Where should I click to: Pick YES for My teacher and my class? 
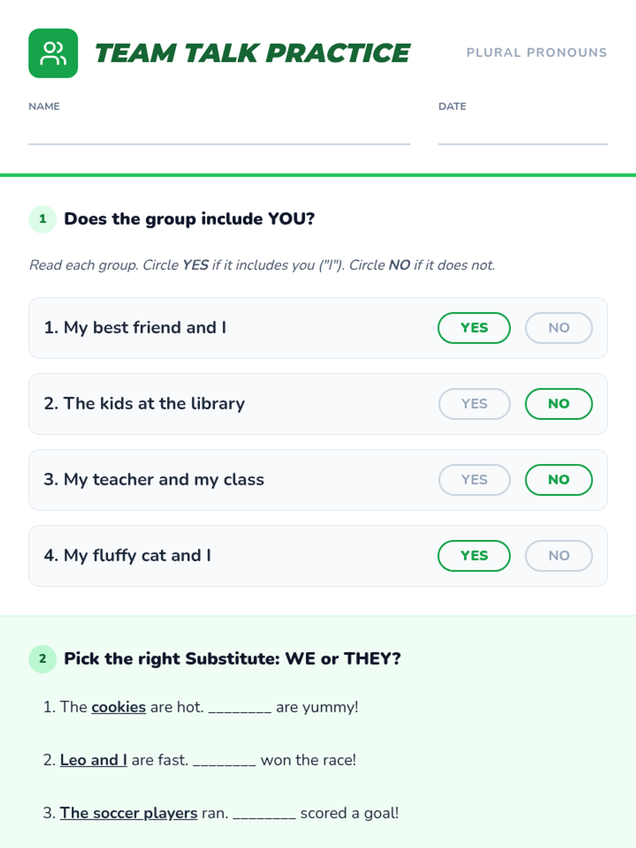(x=474, y=480)
